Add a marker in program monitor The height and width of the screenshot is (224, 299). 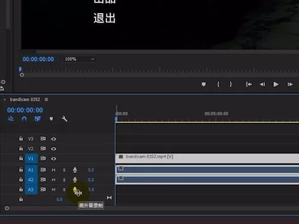click(x=203, y=85)
